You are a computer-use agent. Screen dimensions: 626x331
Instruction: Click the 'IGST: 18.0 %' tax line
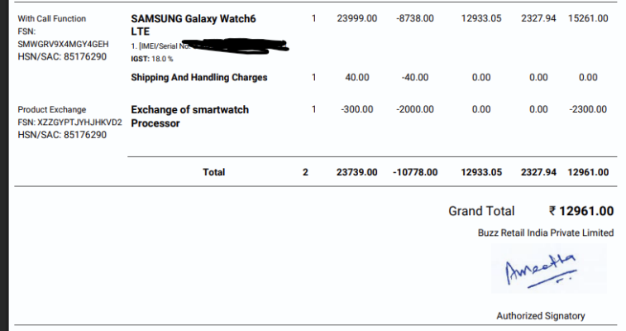tap(151, 59)
